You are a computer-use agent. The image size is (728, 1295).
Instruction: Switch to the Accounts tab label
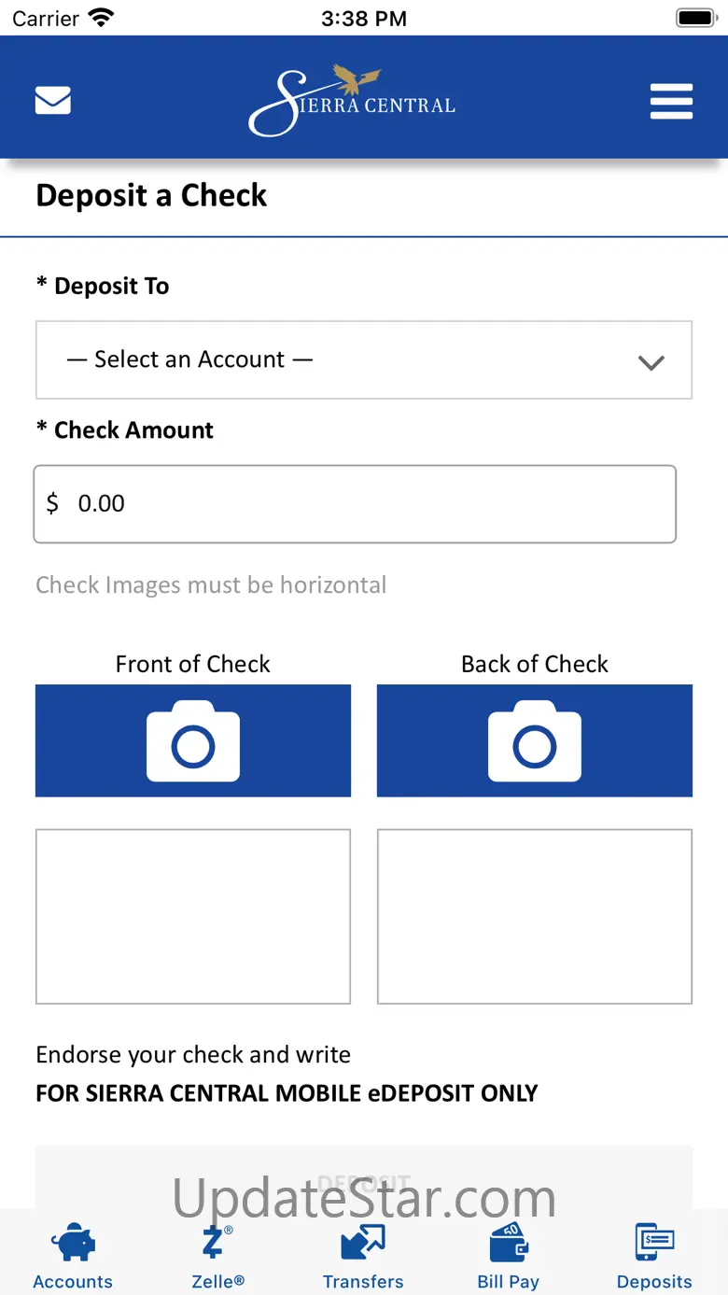73,1282
